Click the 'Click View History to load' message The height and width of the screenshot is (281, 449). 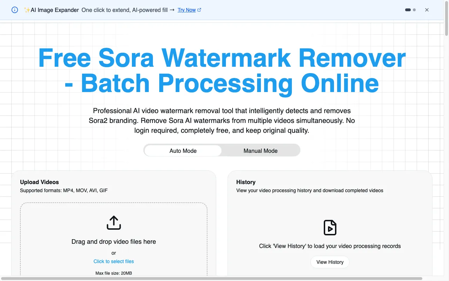[x=330, y=246]
